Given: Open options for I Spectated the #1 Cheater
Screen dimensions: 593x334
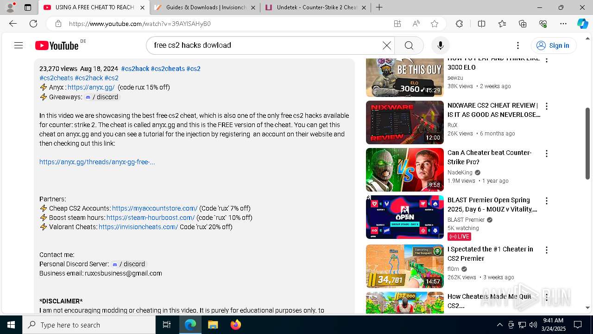Looking at the screenshot, I should pos(547,250).
